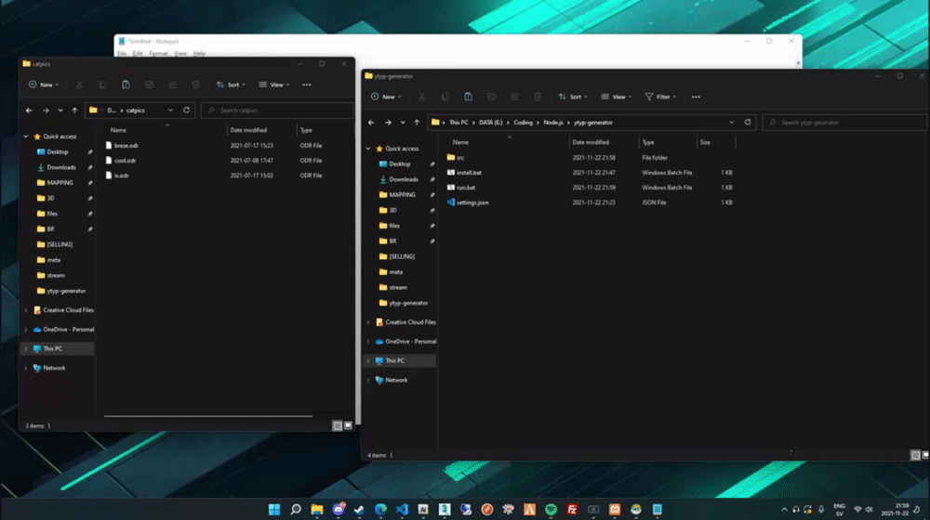Open New dropdown in ytyp-generator window
This screenshot has width=930, height=520.
(x=386, y=97)
